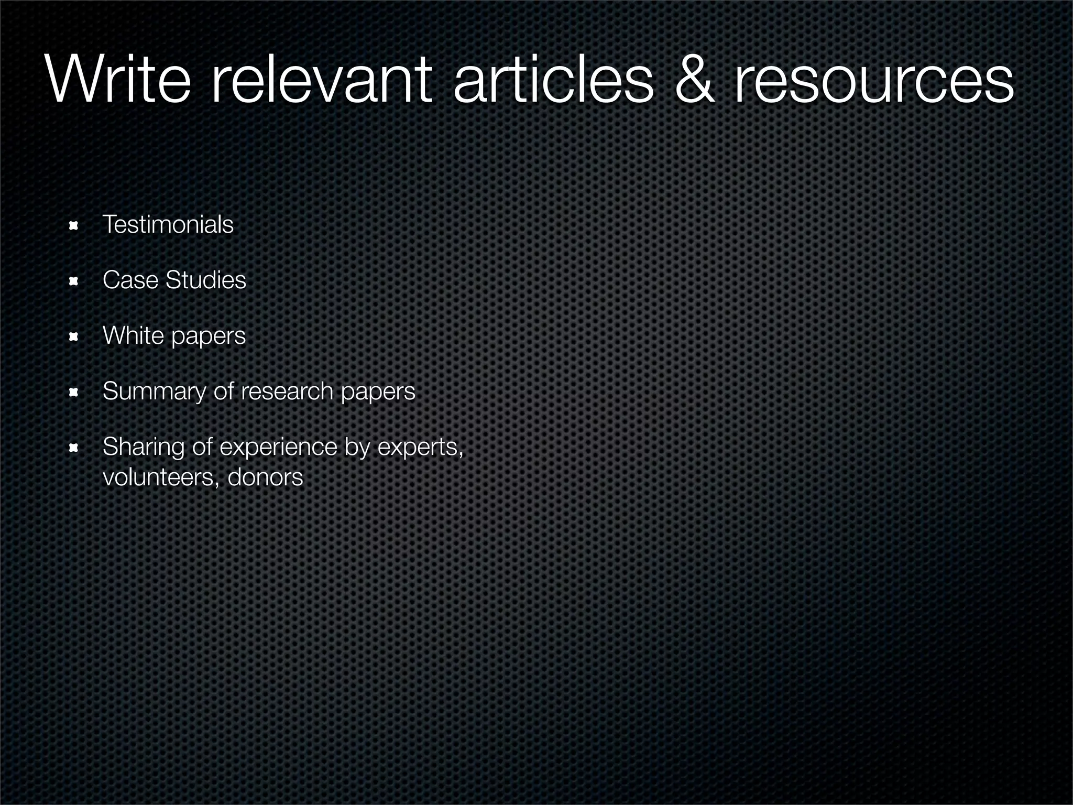Select the bullet marker next to White papers
Image resolution: width=1073 pixels, height=805 pixels.
point(74,338)
